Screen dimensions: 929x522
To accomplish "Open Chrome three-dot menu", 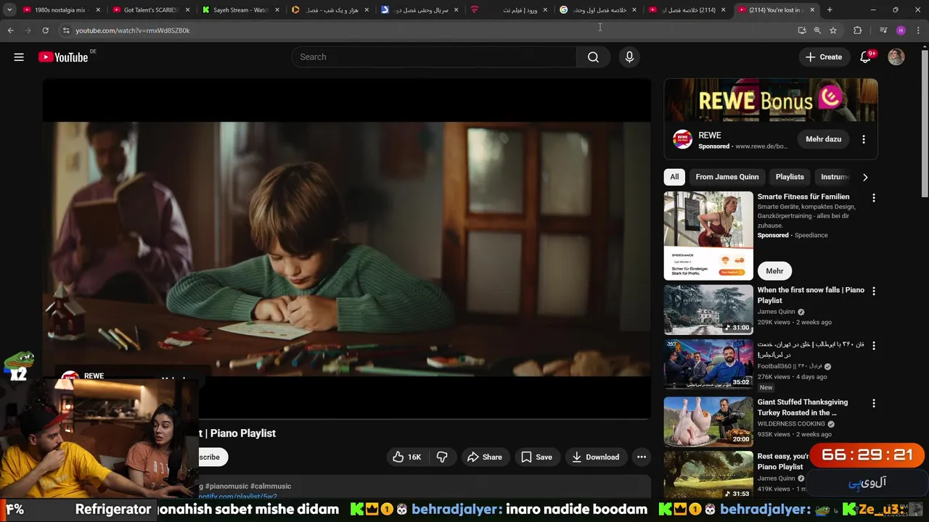I will [918, 30].
